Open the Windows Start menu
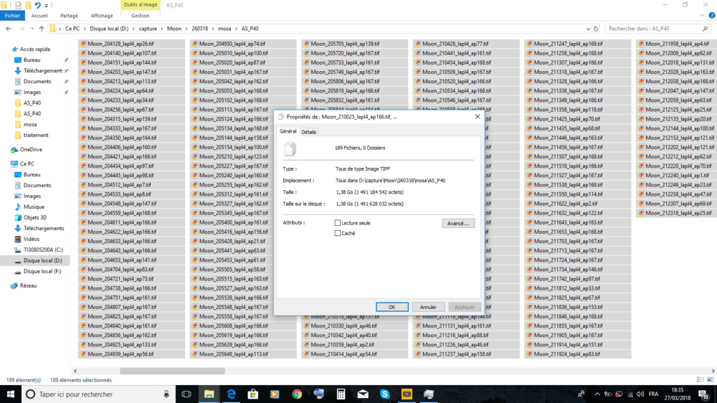717x403 pixels. (x=11, y=394)
